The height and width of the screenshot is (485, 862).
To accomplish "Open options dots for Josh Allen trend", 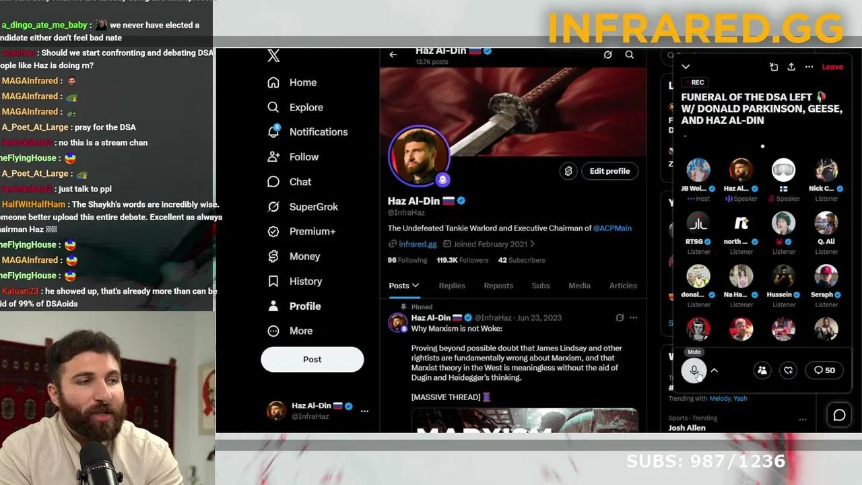I will coord(803,419).
